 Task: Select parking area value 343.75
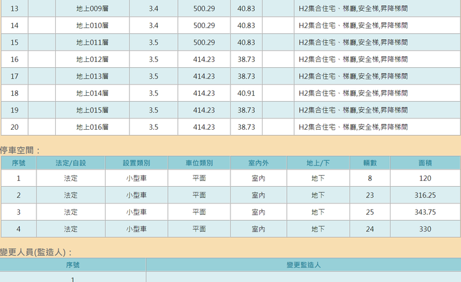coord(425,212)
